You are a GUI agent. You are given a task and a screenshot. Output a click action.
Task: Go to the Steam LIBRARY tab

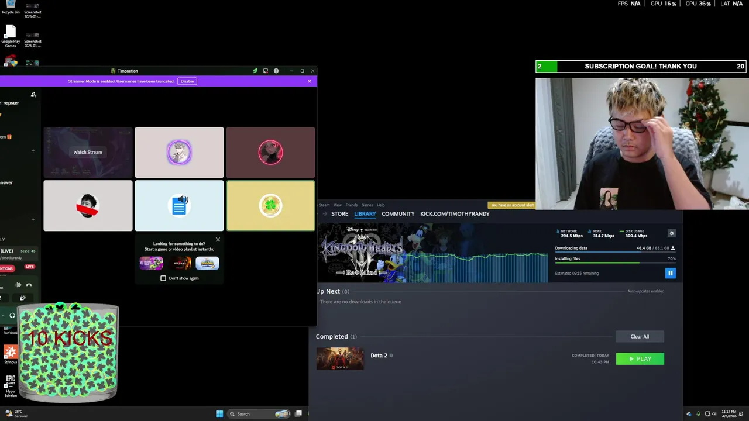[x=365, y=214]
